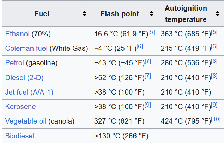Open citation [6] beside Coleman fuel flash point

coord(139,47)
